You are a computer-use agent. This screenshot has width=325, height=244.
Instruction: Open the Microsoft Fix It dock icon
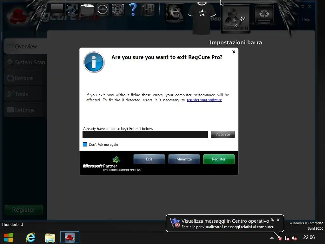tap(235, 19)
